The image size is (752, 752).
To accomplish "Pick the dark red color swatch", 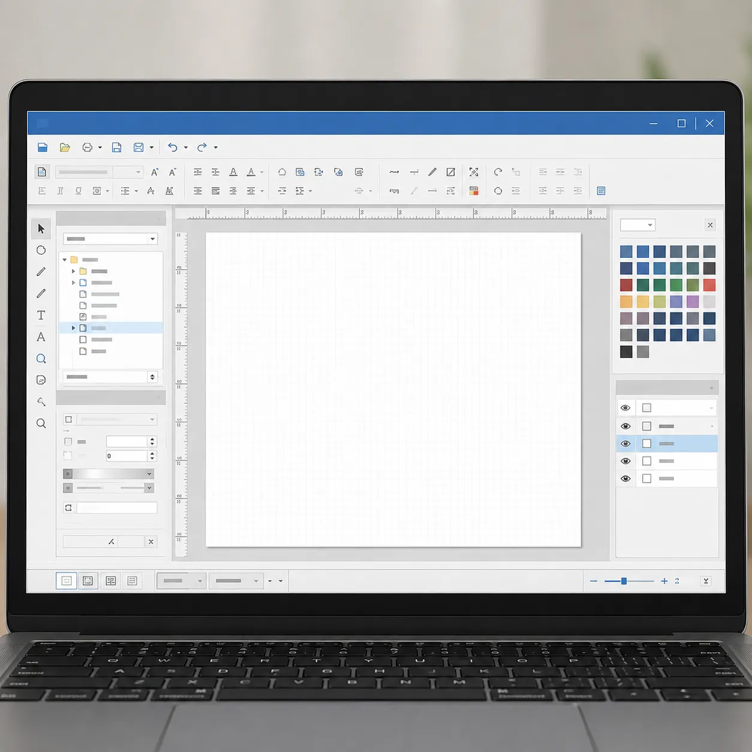I will tap(626, 285).
